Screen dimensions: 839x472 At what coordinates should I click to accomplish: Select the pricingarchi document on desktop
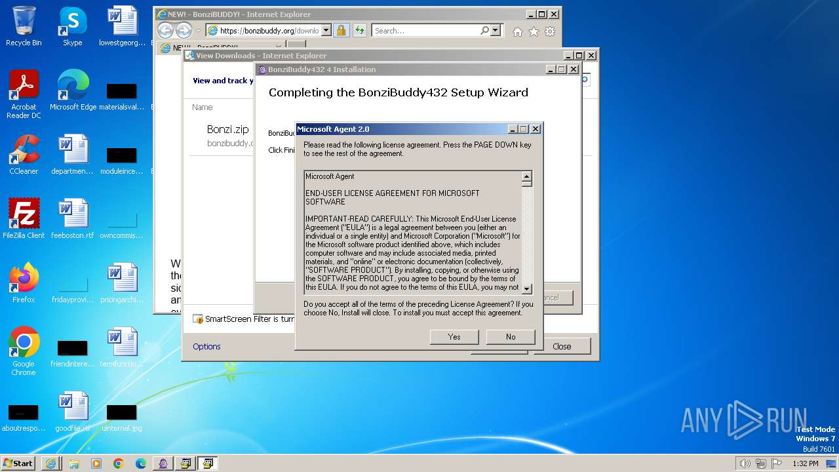tap(122, 283)
